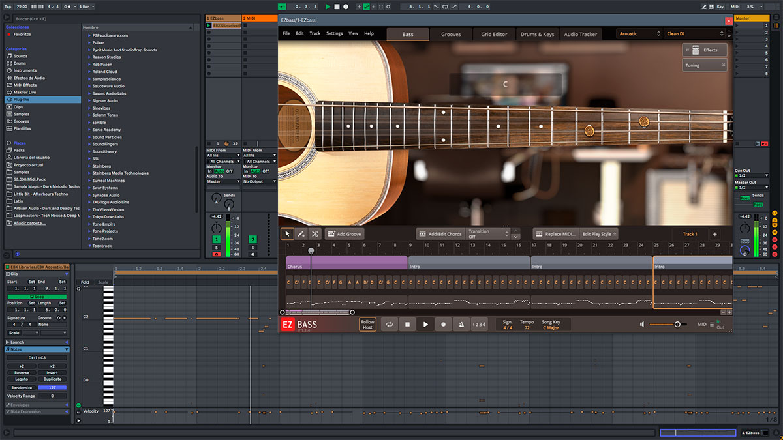Viewport: 783px width, 440px height.
Task: Click the EZbass speaker volume icon
Action: 642,324
